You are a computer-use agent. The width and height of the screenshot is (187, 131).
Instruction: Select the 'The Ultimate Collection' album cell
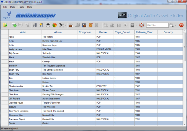click(60, 70)
